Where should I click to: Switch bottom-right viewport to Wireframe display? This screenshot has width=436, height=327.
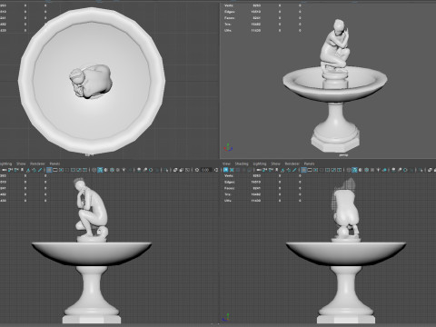tap(349, 170)
